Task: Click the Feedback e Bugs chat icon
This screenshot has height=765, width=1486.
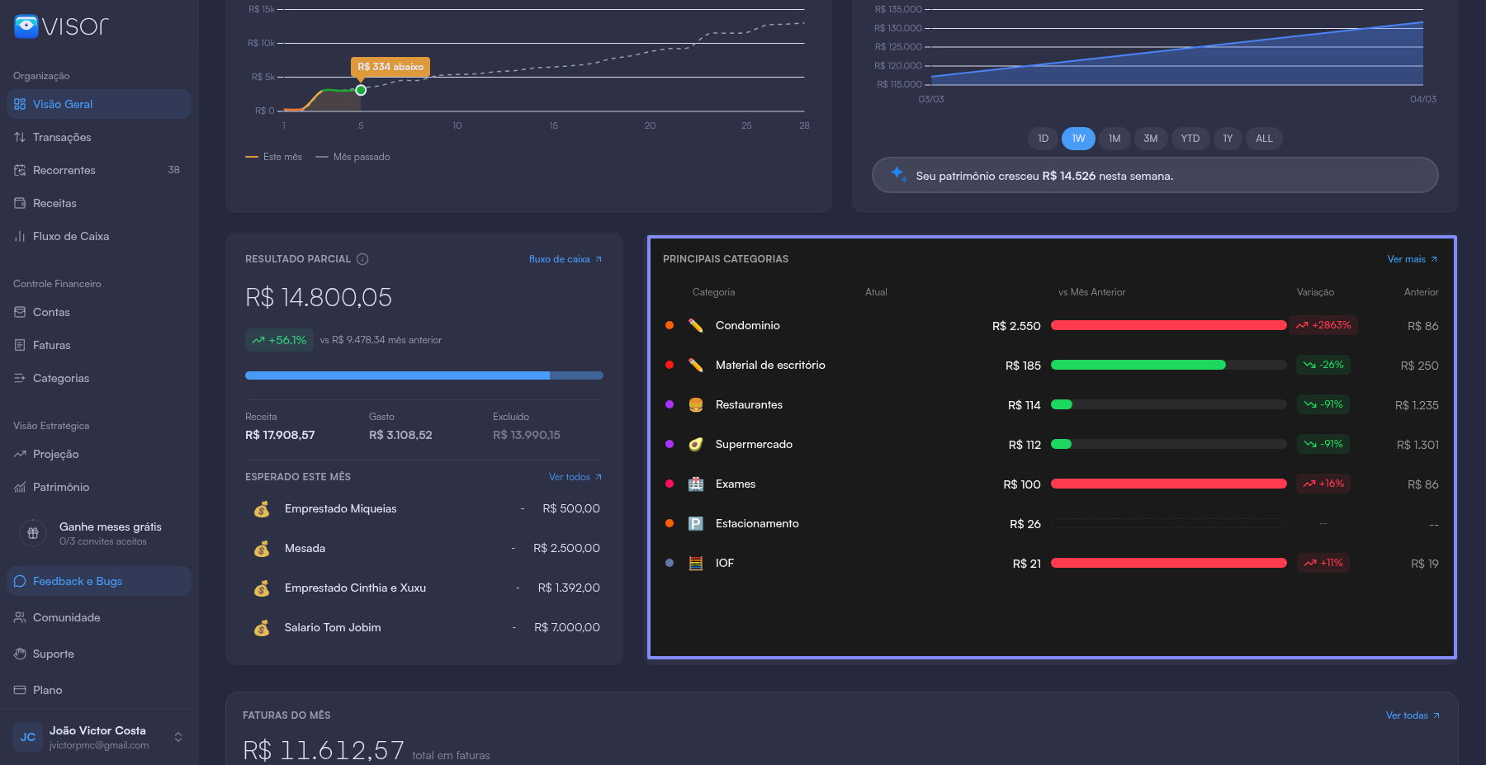Action: click(20, 581)
